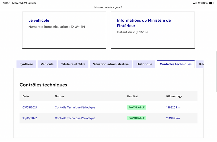Select the partially visible tab after Contrôles techniques

click(201, 64)
